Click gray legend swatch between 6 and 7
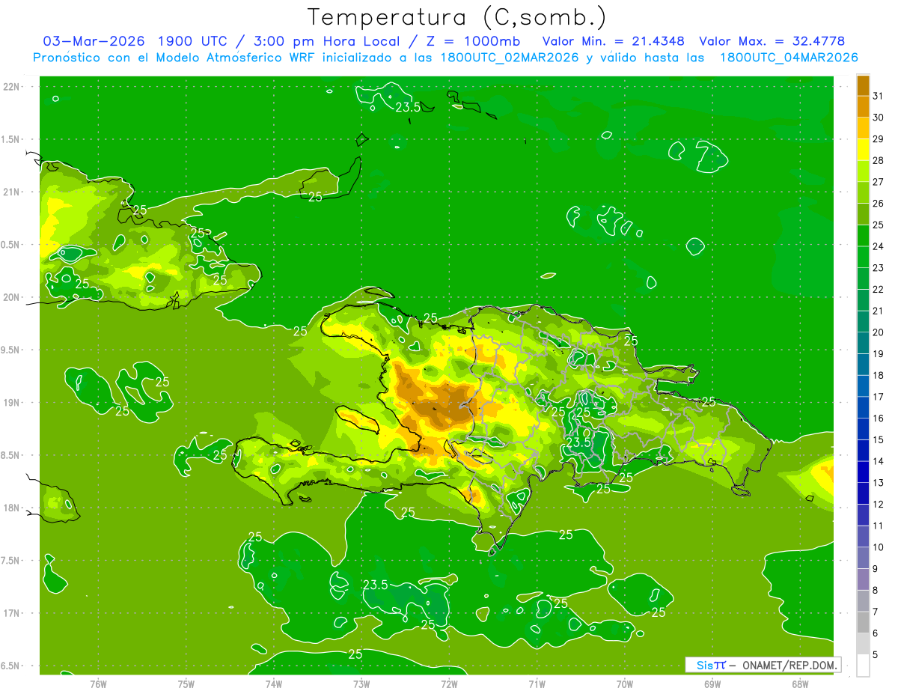 coord(863,621)
